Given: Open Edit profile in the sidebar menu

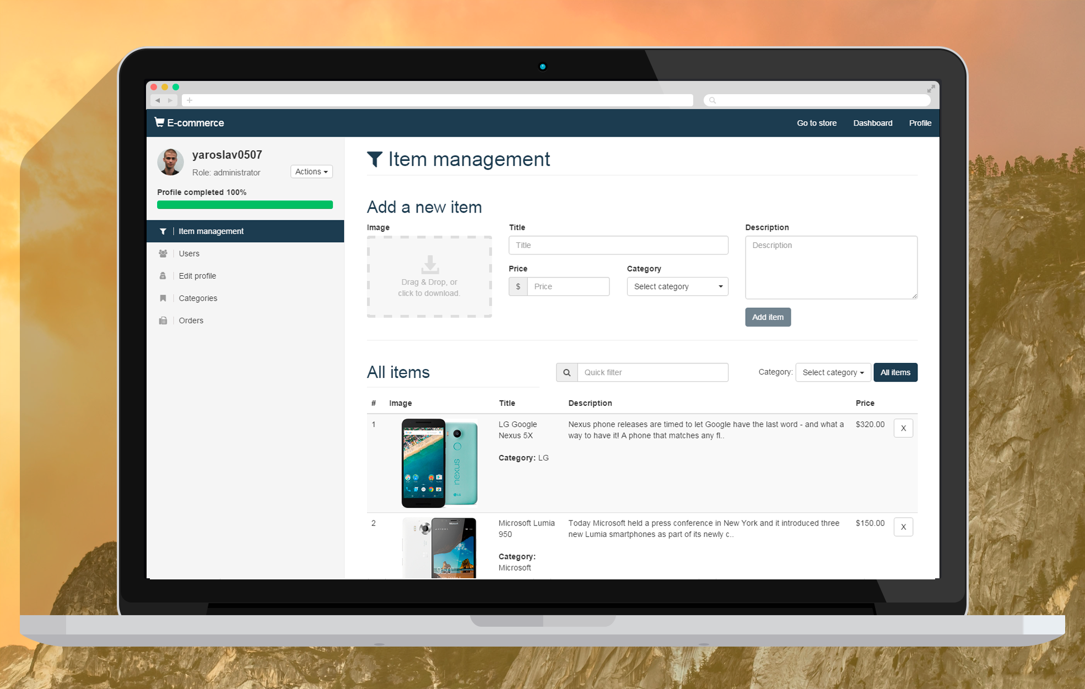Looking at the screenshot, I should (197, 276).
